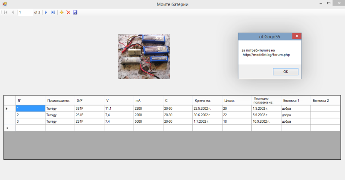
Task: Select the row header of first row
Action: coord(9,109)
